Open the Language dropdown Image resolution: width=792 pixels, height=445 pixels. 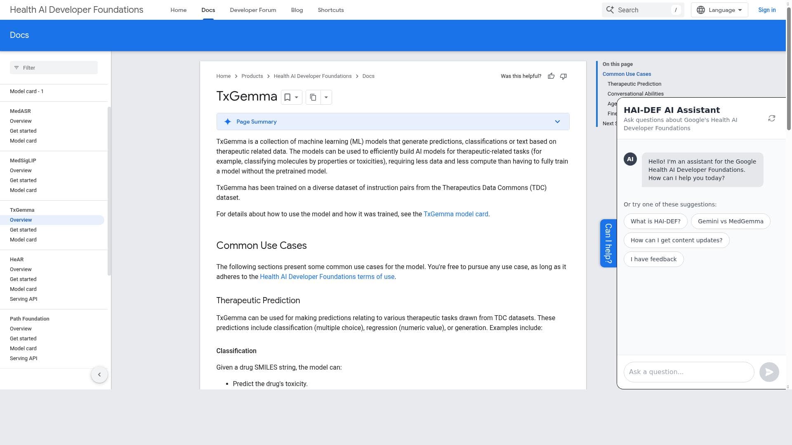719,10
